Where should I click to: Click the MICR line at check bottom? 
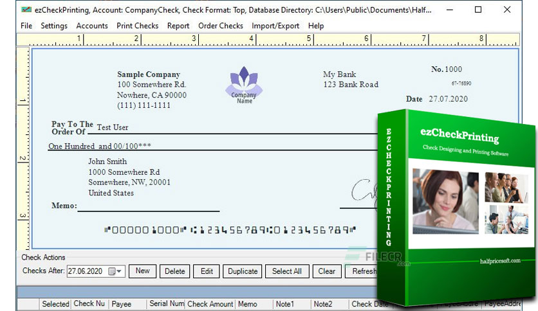[230, 230]
